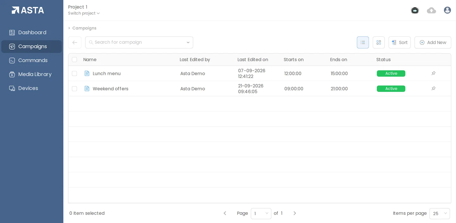Click the Last Edited by column header
This screenshot has height=223, width=456.
tap(195, 60)
